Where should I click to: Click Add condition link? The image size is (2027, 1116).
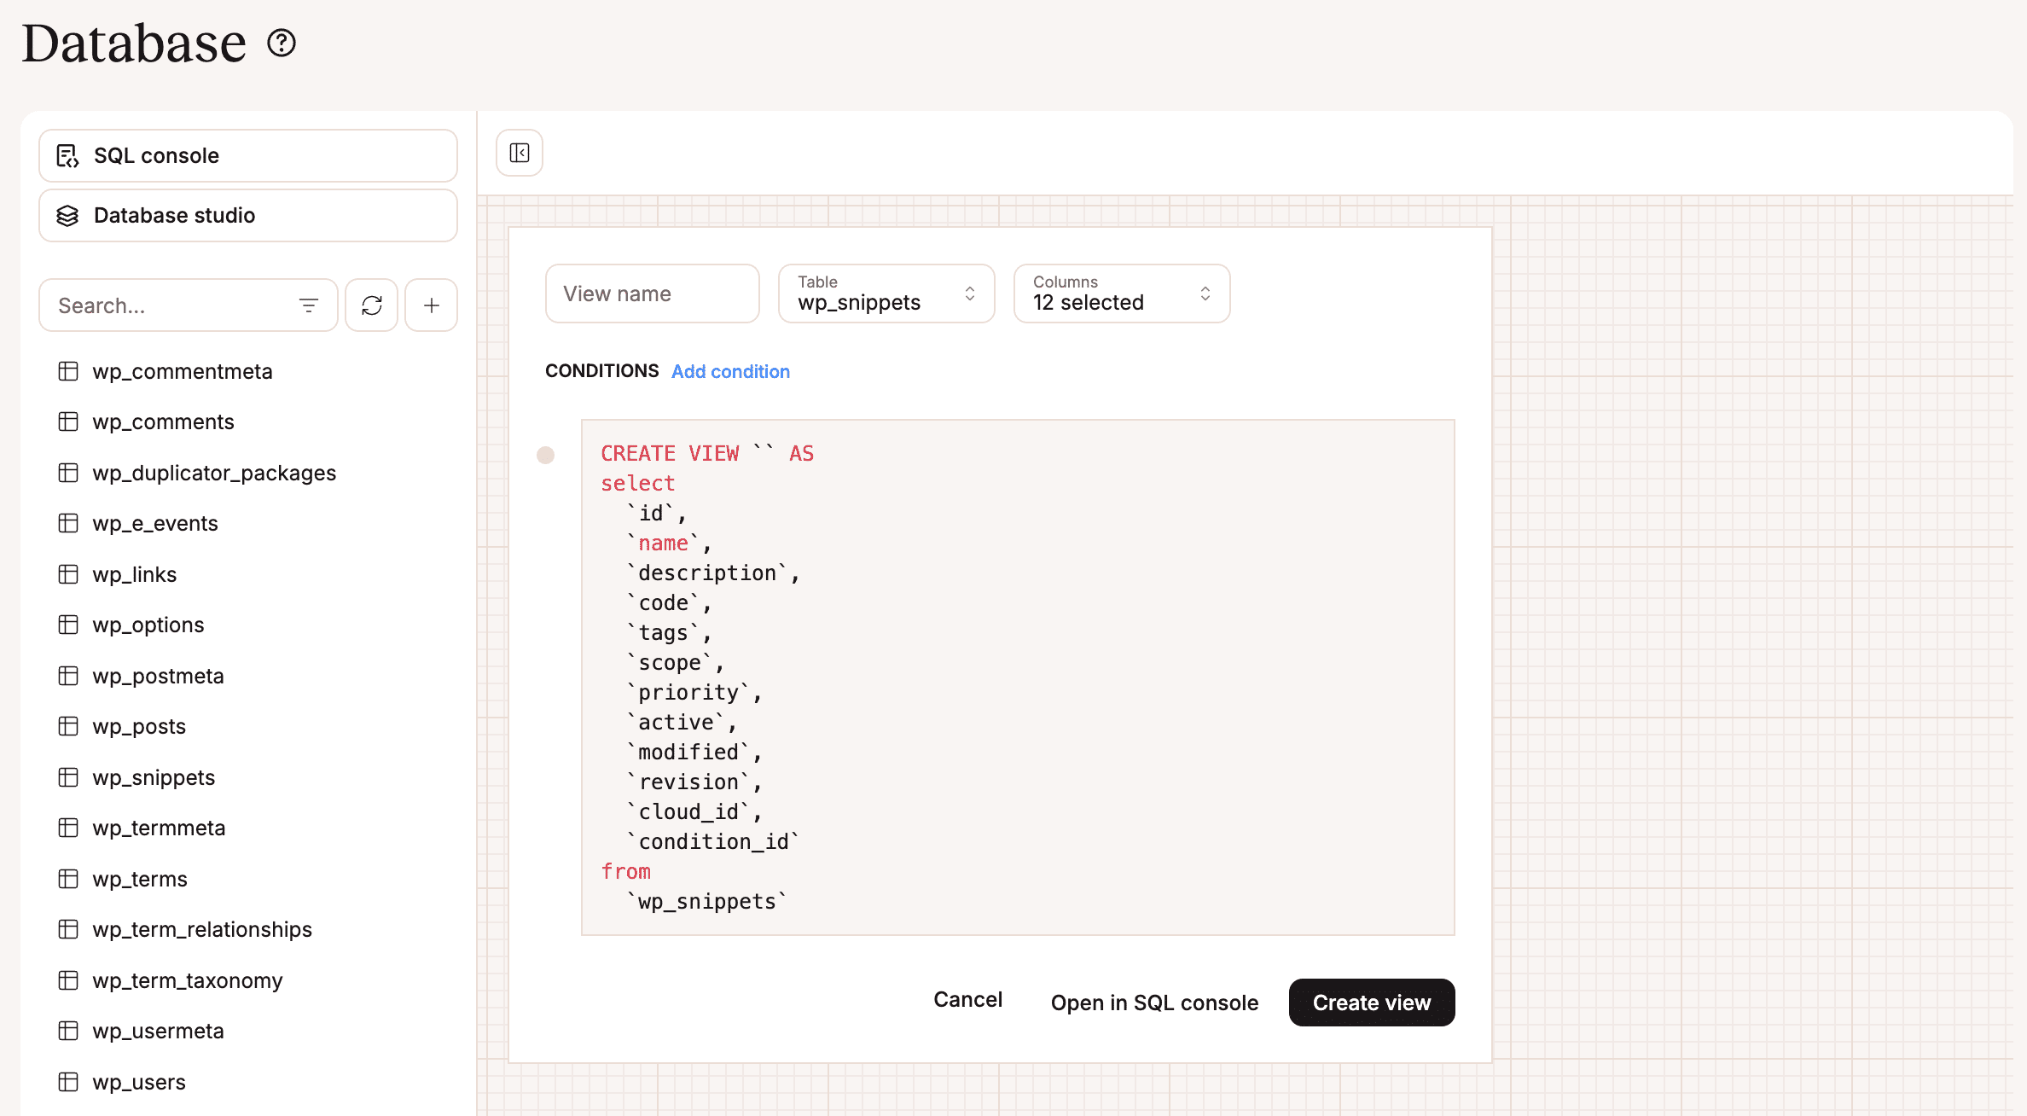(x=730, y=371)
